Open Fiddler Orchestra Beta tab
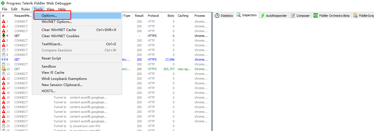This screenshot has height=131, width=374. pyautogui.click(x=331, y=16)
